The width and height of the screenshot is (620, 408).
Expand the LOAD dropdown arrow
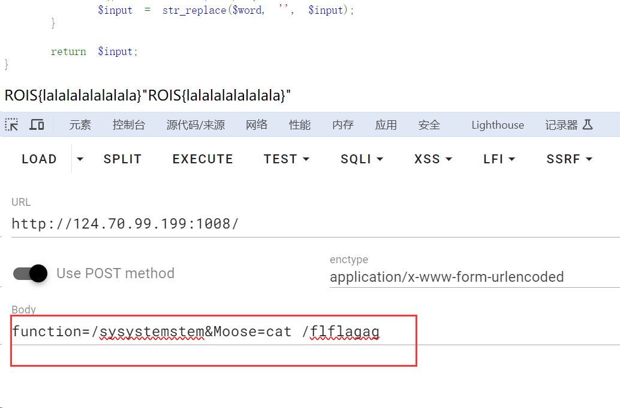coord(80,159)
